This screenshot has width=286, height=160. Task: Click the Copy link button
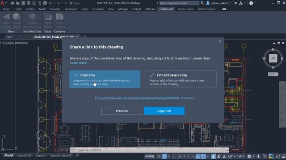(x=164, y=111)
